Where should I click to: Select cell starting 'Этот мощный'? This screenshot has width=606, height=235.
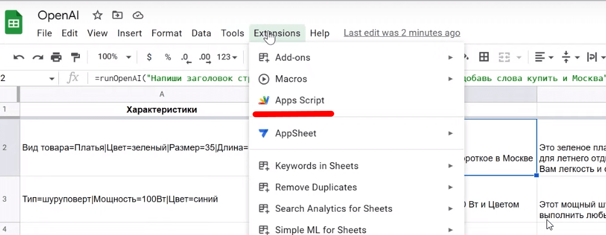point(572,199)
